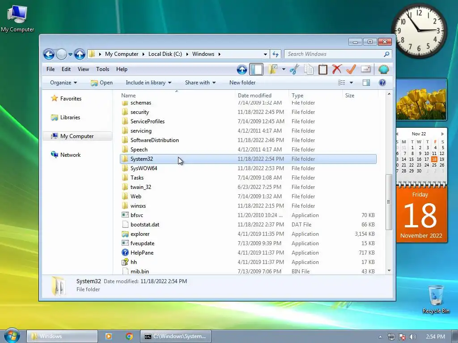The image size is (458, 343).
Task: Click the Recycle Bin desktop icon
Action: 436,299
